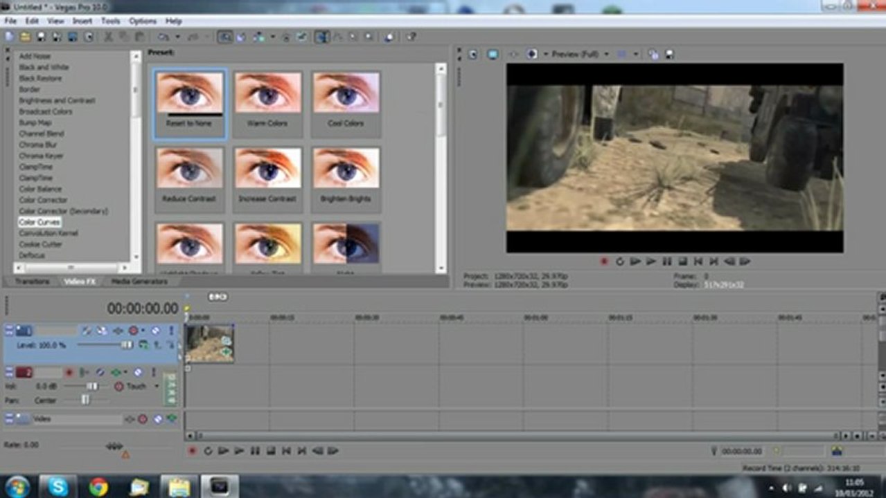This screenshot has width=886, height=498.
Task: Open Windows Start menu
Action: pyautogui.click(x=17, y=486)
